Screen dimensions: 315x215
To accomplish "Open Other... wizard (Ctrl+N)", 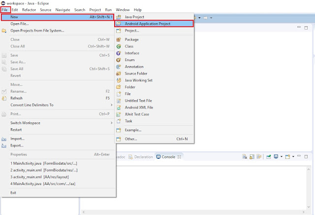I will click(154, 139).
